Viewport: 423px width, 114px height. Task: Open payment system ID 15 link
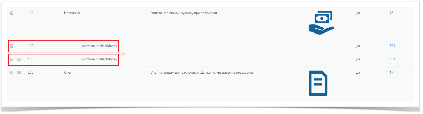click(x=391, y=13)
